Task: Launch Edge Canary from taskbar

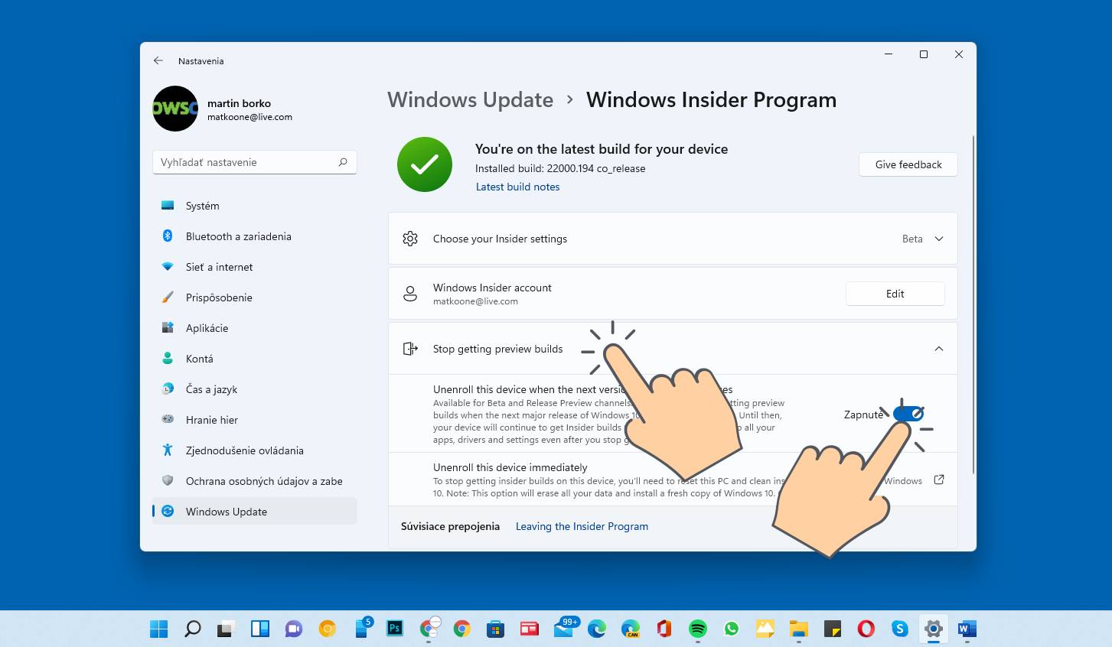Action: (630, 629)
